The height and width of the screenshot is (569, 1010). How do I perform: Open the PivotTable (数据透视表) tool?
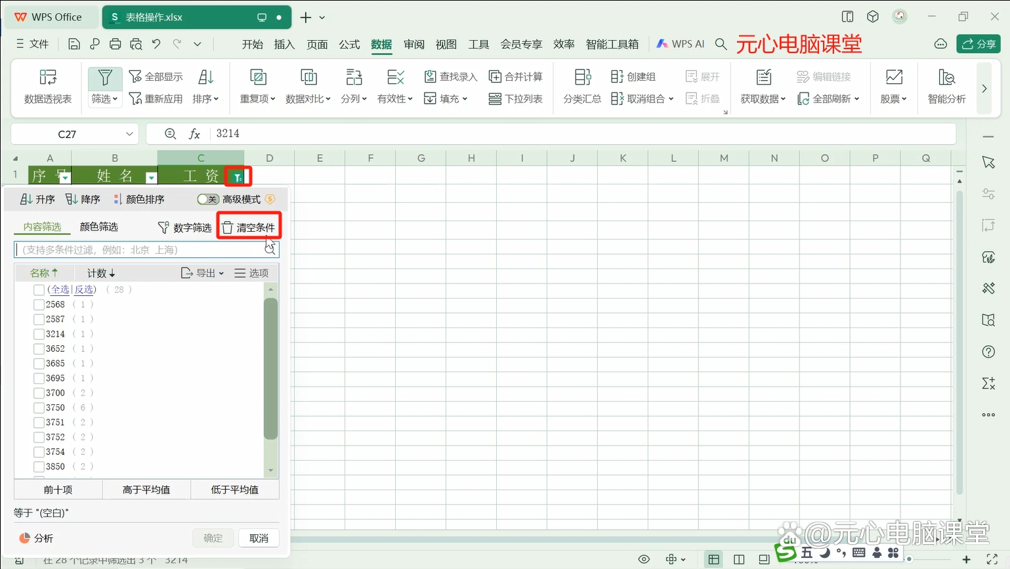pyautogui.click(x=47, y=86)
